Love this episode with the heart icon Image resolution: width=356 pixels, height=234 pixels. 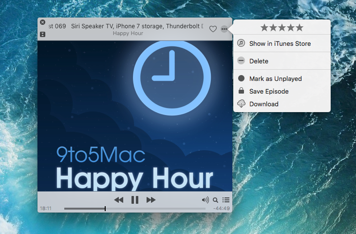(213, 29)
